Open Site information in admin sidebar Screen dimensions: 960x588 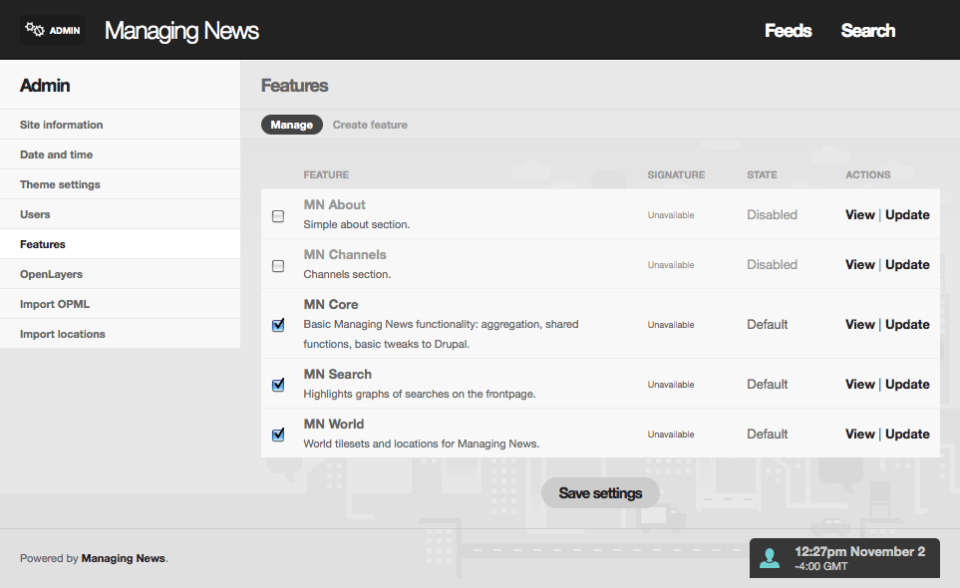pos(120,125)
